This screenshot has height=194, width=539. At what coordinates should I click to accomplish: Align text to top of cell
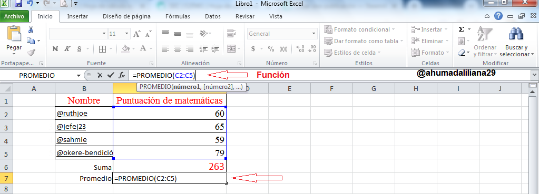(165, 33)
